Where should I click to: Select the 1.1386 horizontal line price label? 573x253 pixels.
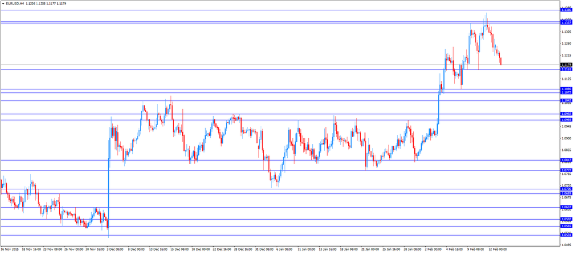(x=566, y=10)
